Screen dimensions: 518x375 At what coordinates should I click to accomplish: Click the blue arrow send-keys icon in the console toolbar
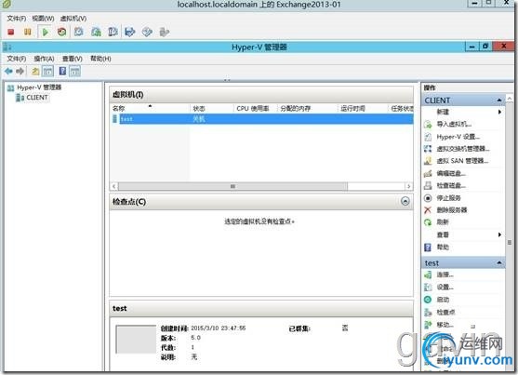(130, 32)
